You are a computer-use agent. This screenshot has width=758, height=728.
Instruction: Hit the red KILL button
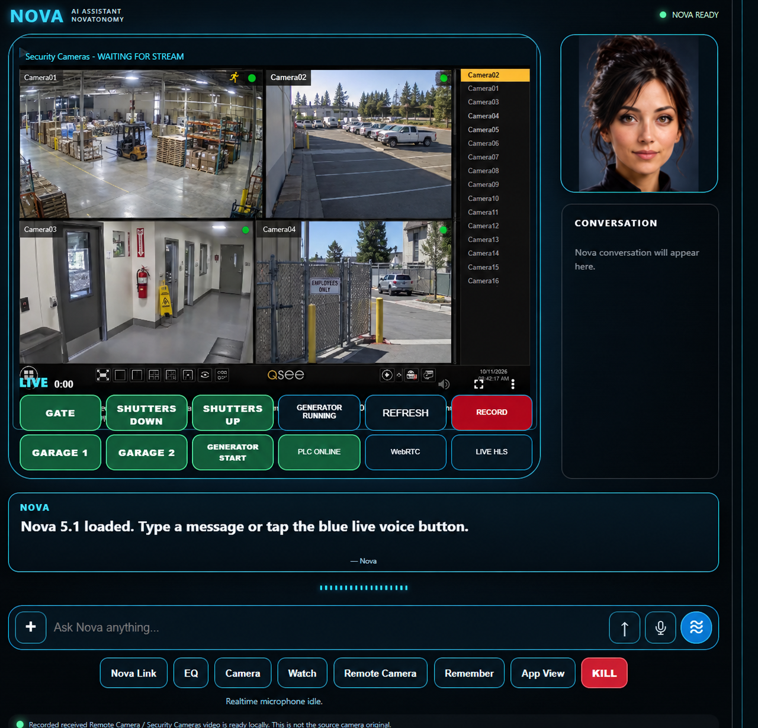click(604, 673)
